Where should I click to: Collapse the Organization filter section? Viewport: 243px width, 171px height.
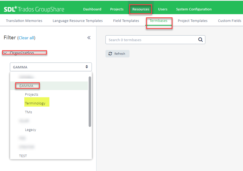click(5, 53)
